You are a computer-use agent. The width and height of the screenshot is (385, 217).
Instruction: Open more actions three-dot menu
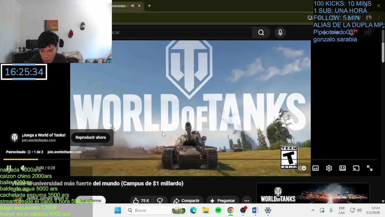pos(247,201)
